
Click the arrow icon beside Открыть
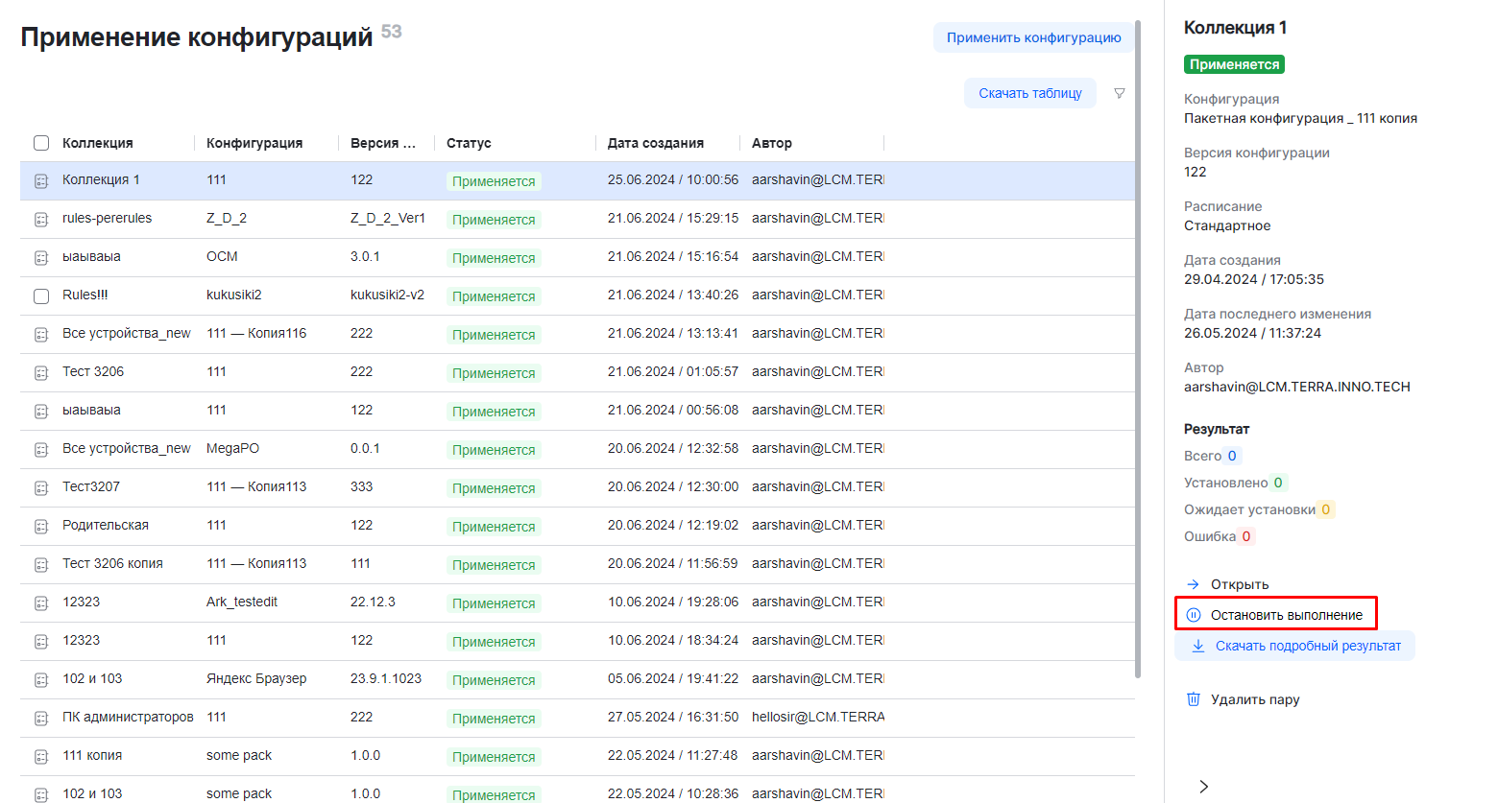tap(1194, 584)
